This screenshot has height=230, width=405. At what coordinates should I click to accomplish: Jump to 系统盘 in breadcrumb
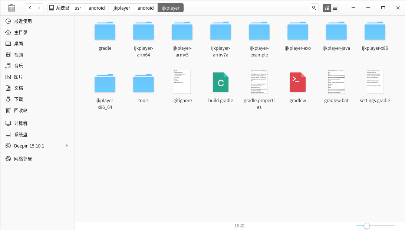tap(59, 8)
